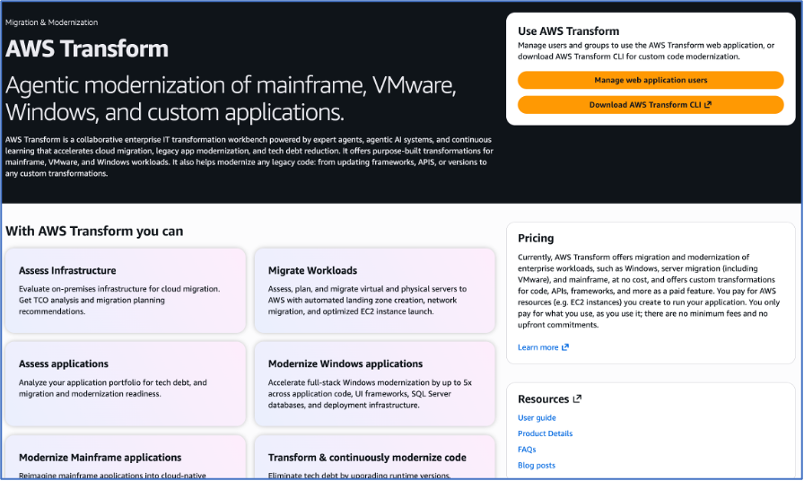This screenshot has width=804, height=481.
Task: Open the FAQs link
Action: pyautogui.click(x=527, y=450)
